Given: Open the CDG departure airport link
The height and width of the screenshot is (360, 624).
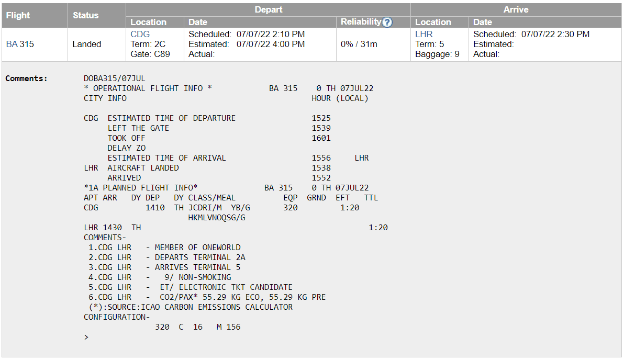Looking at the screenshot, I should 140,35.
